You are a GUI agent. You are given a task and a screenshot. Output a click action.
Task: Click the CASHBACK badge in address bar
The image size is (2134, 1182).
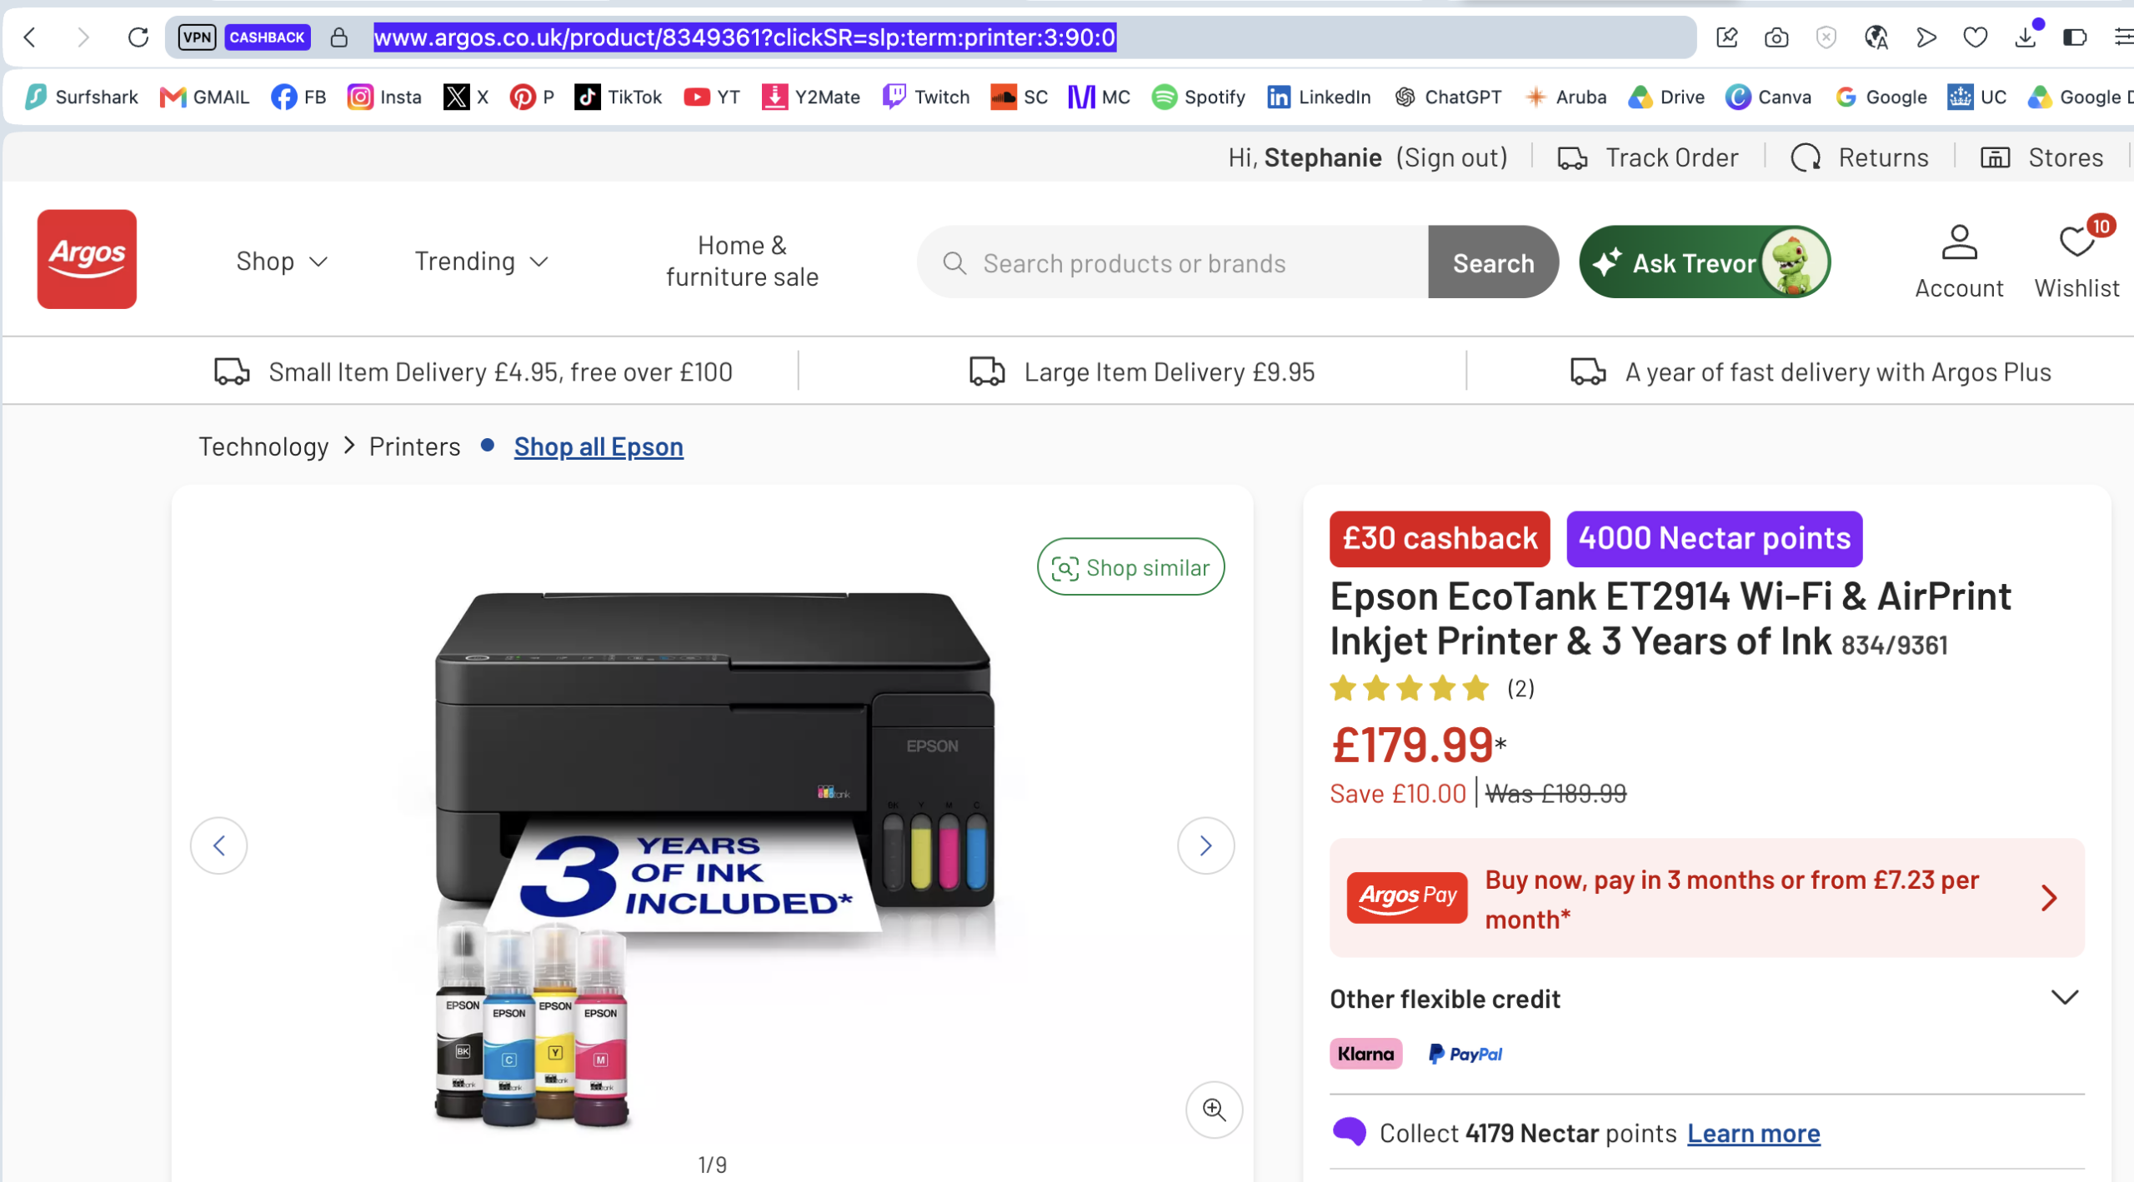(x=267, y=37)
